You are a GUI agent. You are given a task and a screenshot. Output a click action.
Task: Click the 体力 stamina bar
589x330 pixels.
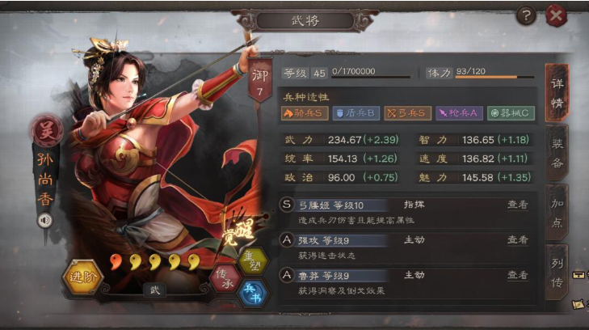(494, 77)
